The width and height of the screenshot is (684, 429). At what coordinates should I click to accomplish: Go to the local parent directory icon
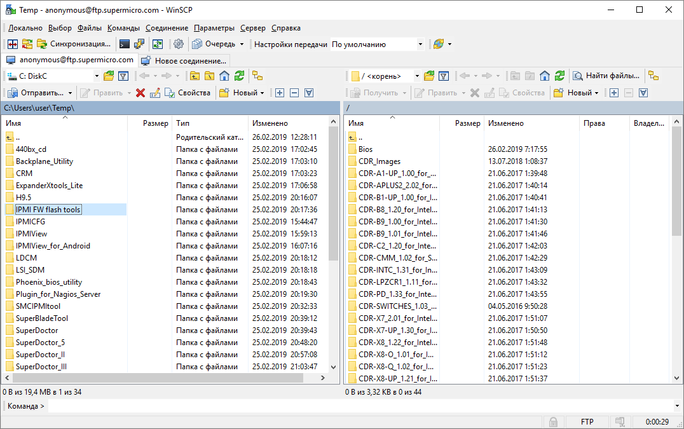click(x=195, y=76)
